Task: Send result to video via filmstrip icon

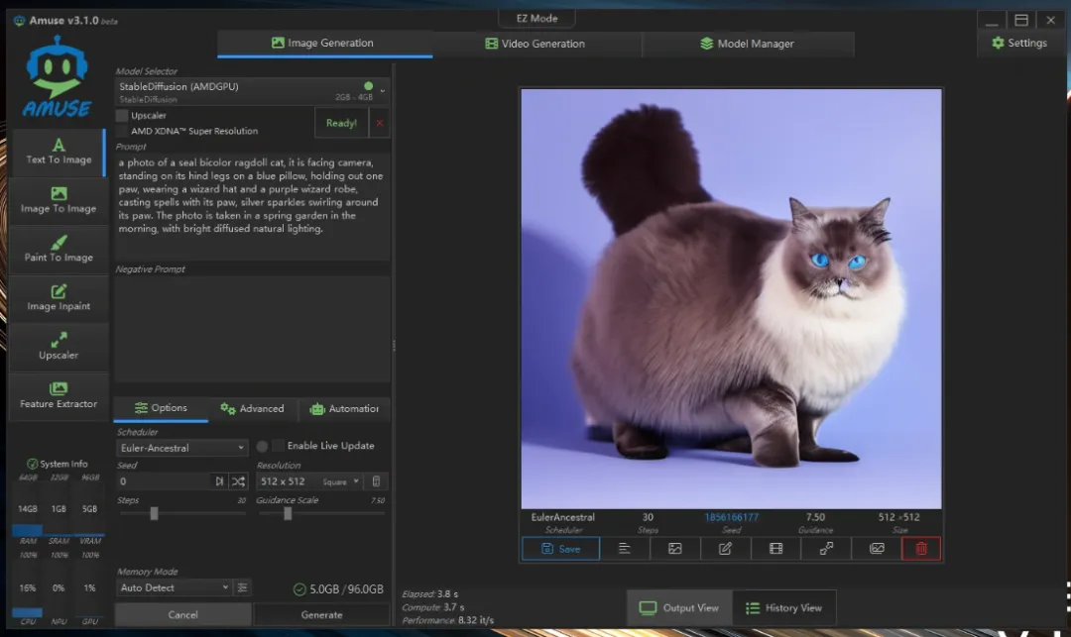Action: click(775, 549)
